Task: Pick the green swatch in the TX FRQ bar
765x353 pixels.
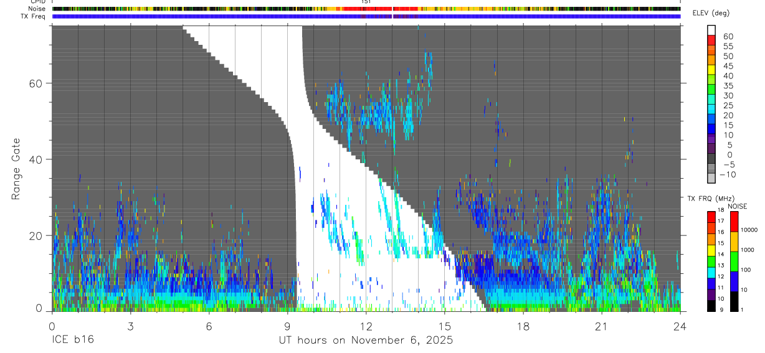Action: tap(711, 261)
